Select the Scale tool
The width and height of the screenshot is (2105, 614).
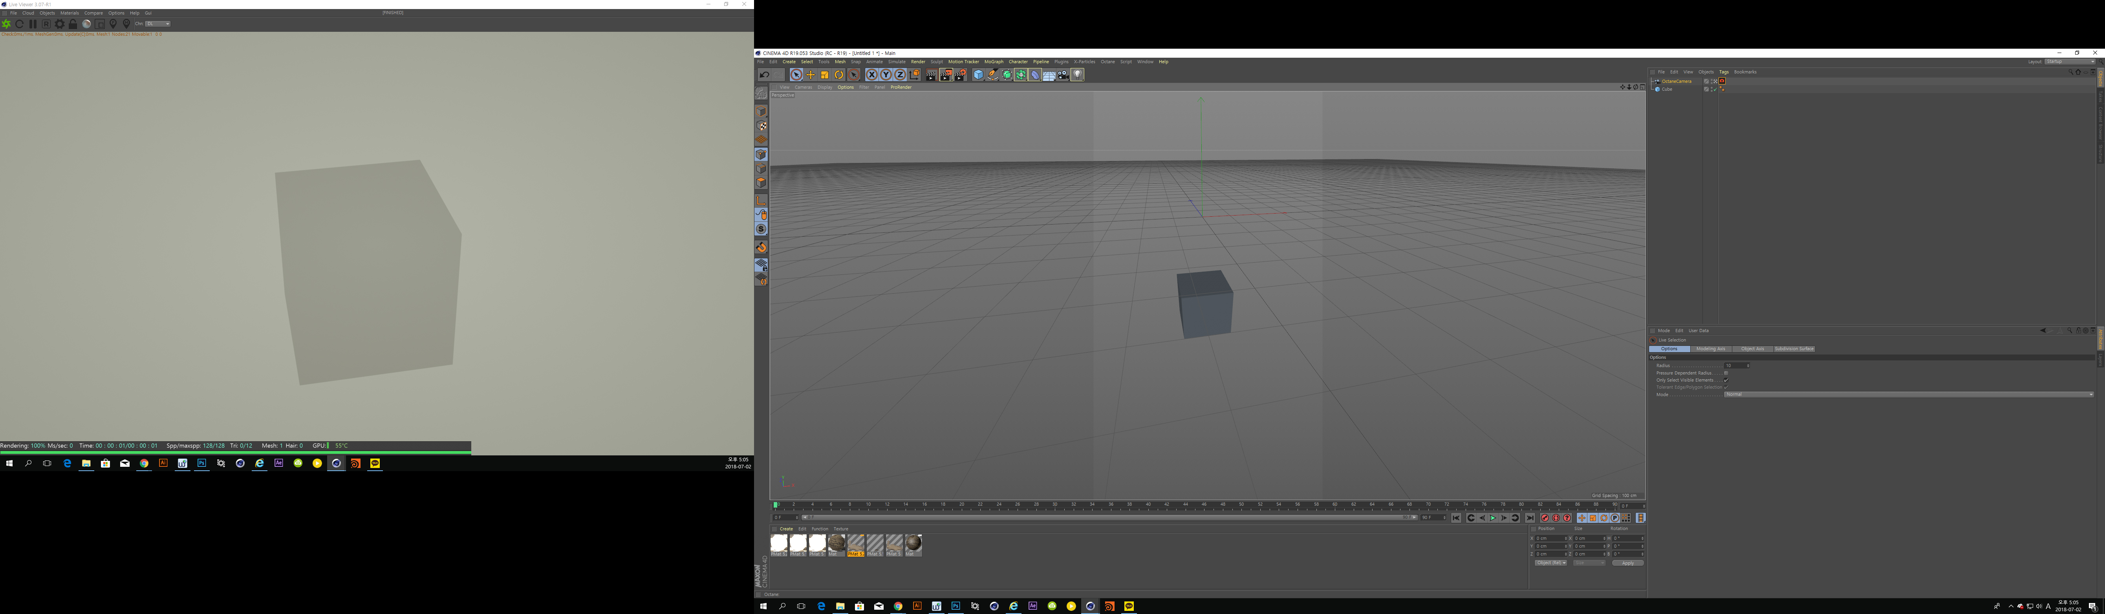(x=824, y=75)
